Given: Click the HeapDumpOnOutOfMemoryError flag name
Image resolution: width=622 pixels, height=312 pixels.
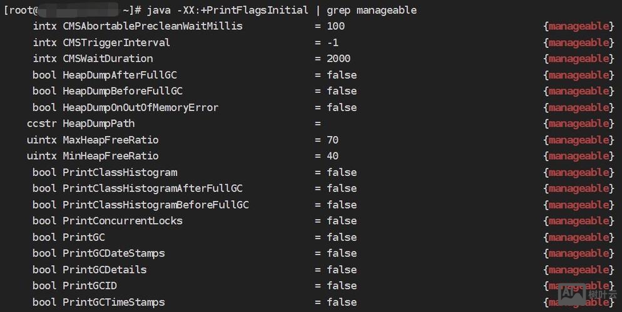Looking at the screenshot, I should click(140, 107).
